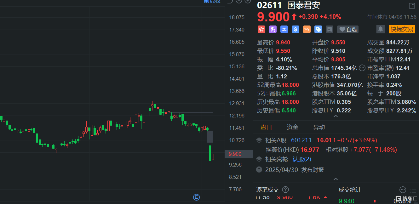This screenshot has height=204, width=419.
Task: Click the 午间休市 04/08 11:58 status text
Action: click(x=392, y=17)
